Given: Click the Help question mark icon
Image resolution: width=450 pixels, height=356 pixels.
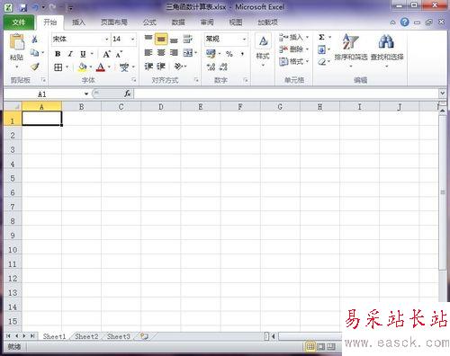Looking at the screenshot, I should (404, 22).
